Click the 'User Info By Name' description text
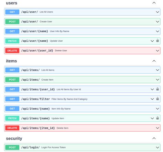The height and width of the screenshot is (152, 163). (x=59, y=31)
